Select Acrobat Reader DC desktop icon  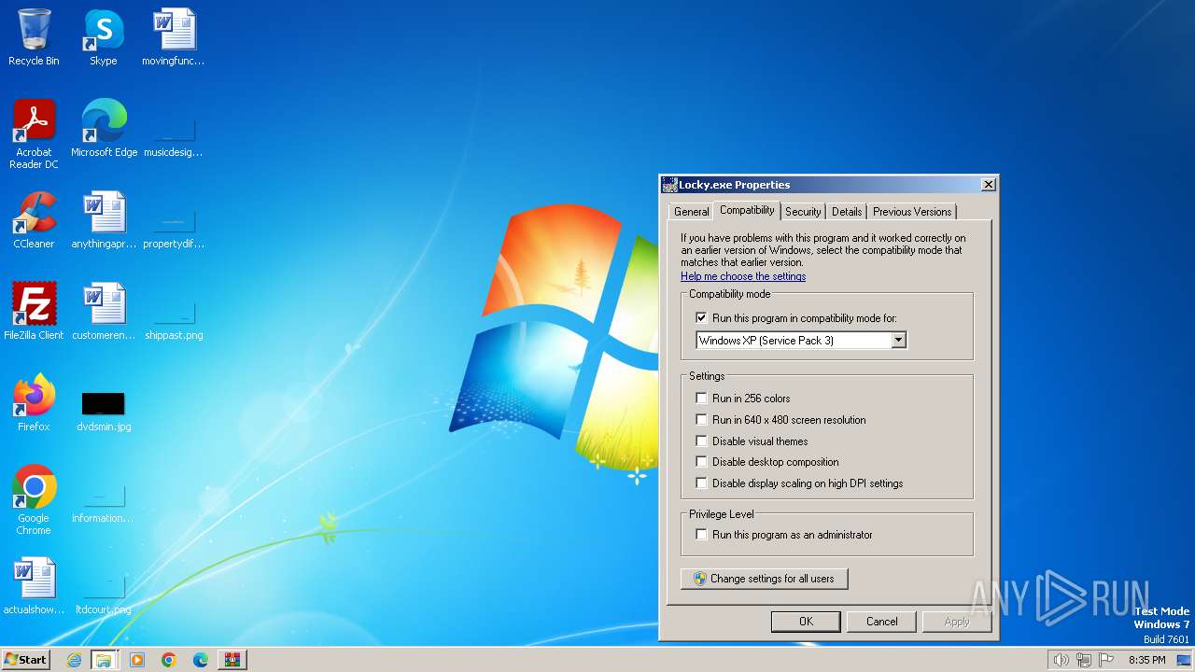point(34,133)
